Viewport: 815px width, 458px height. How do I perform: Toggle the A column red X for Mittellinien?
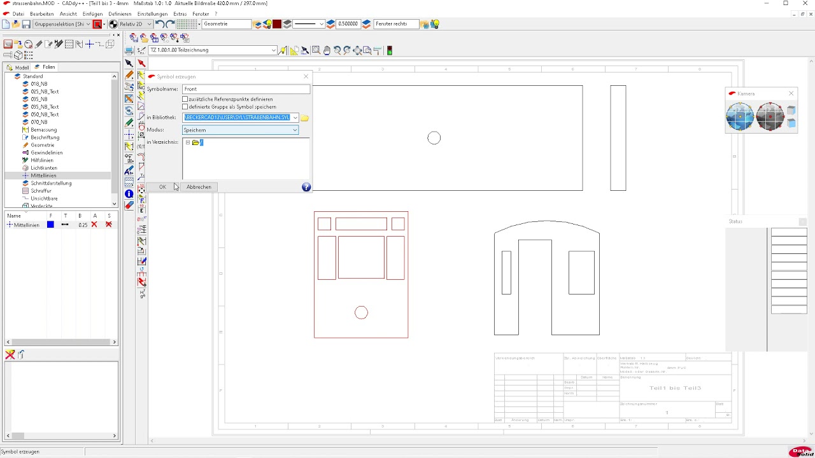[x=94, y=225]
